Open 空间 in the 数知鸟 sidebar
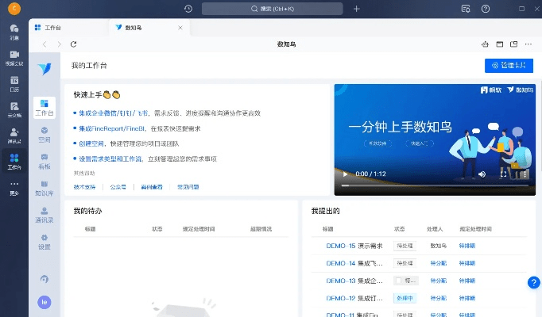542x317 pixels. (x=45, y=135)
